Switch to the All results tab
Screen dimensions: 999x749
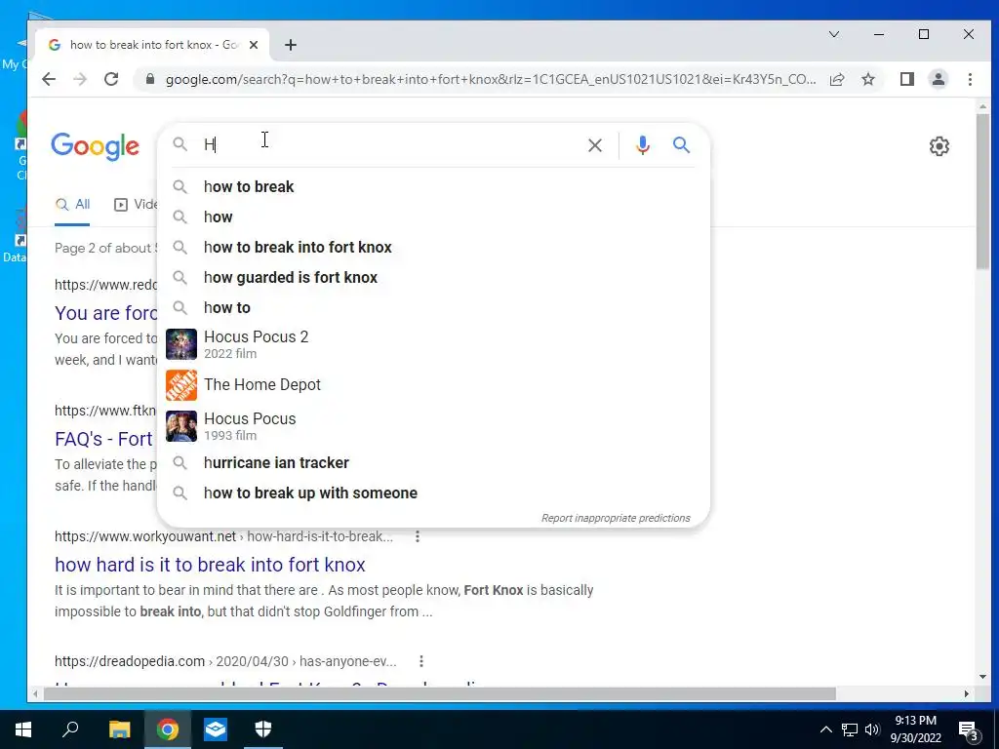72,205
